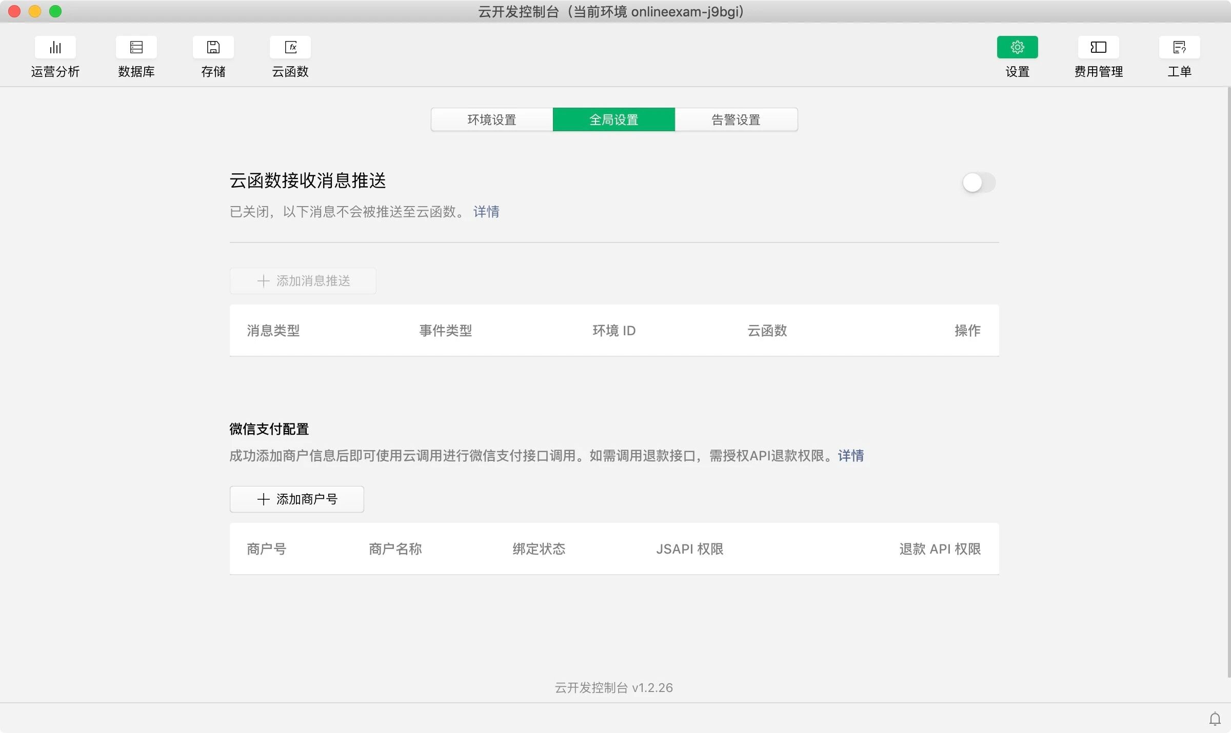Click the 添加商户号 button
The image size is (1231, 733).
297,499
